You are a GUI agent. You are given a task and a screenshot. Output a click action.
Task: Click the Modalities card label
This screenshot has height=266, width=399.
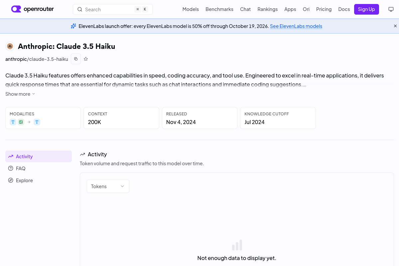pyautogui.click(x=22, y=114)
